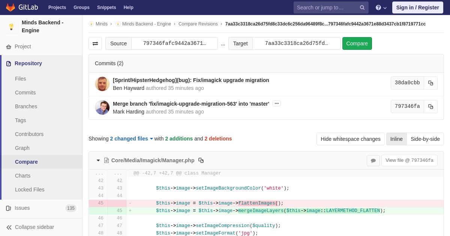Select Compare in sidebar

(x=26, y=162)
